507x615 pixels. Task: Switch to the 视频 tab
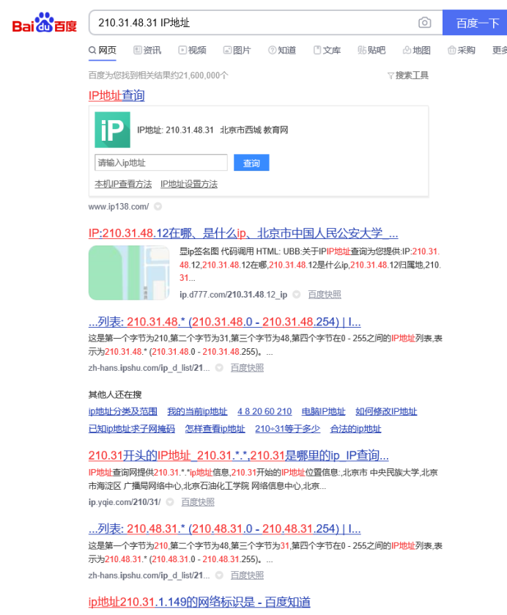[x=192, y=50]
